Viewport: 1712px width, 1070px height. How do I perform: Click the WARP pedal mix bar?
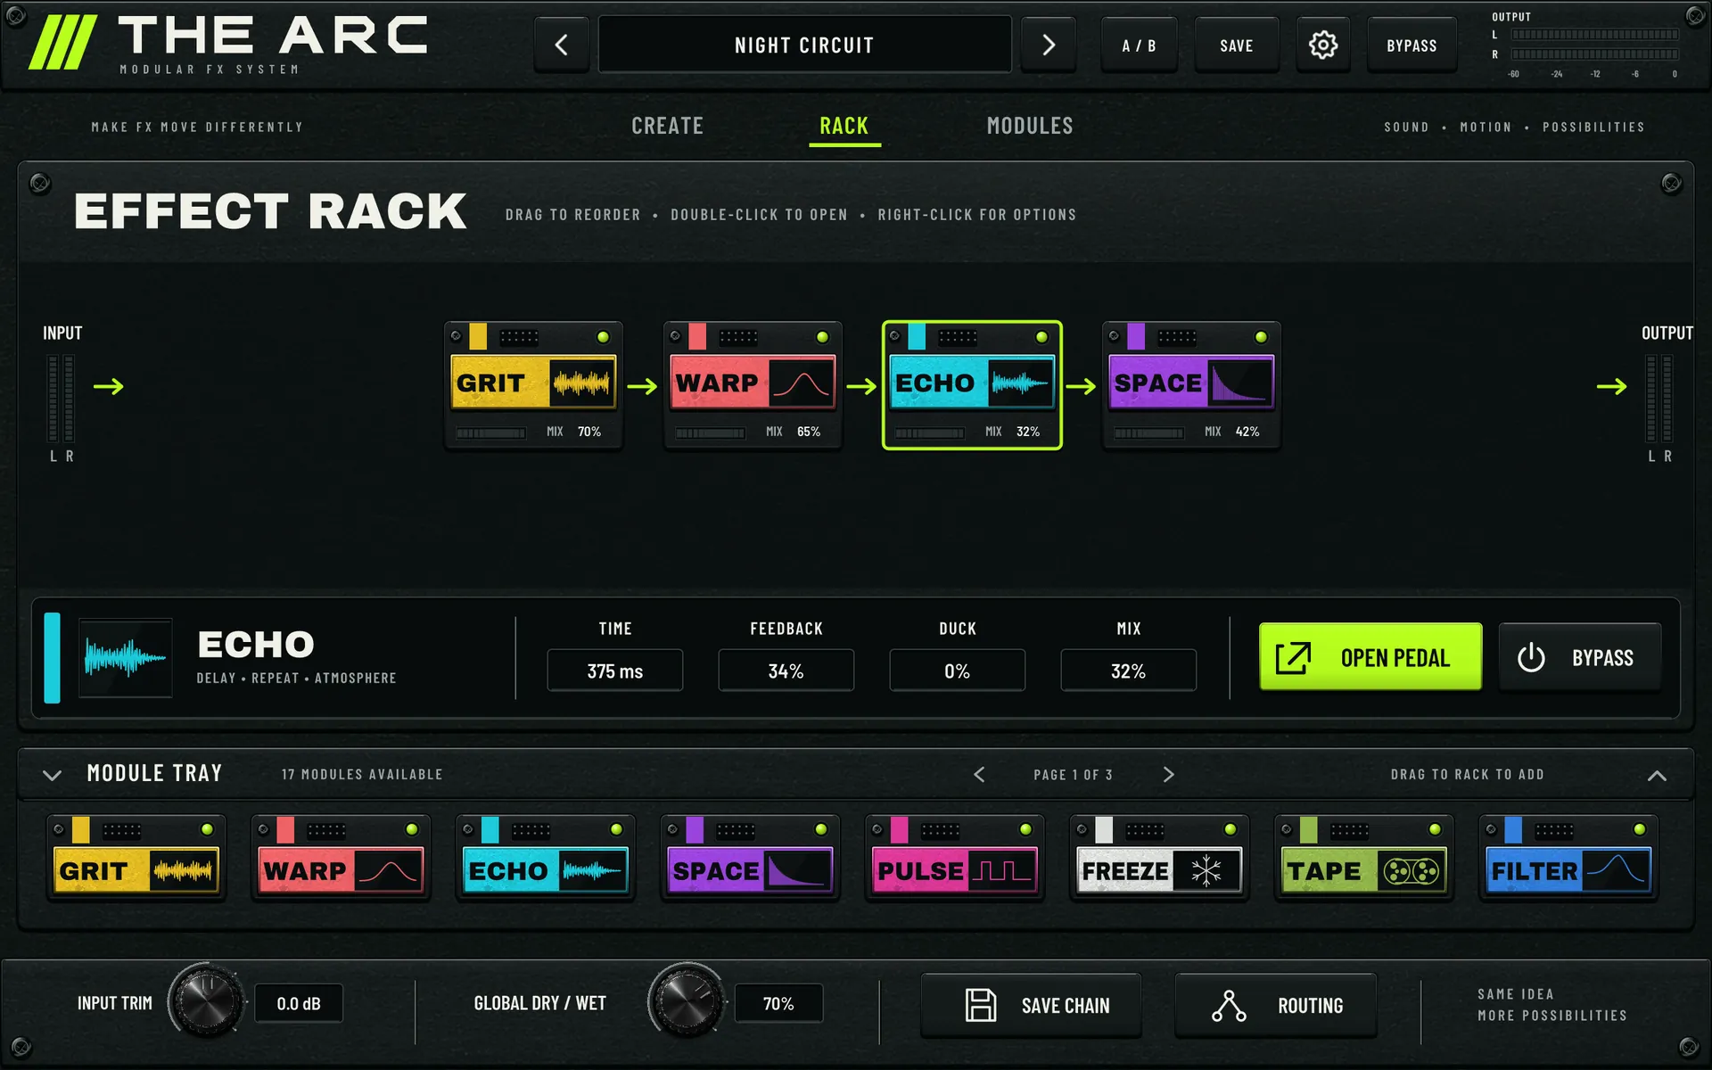pos(710,432)
